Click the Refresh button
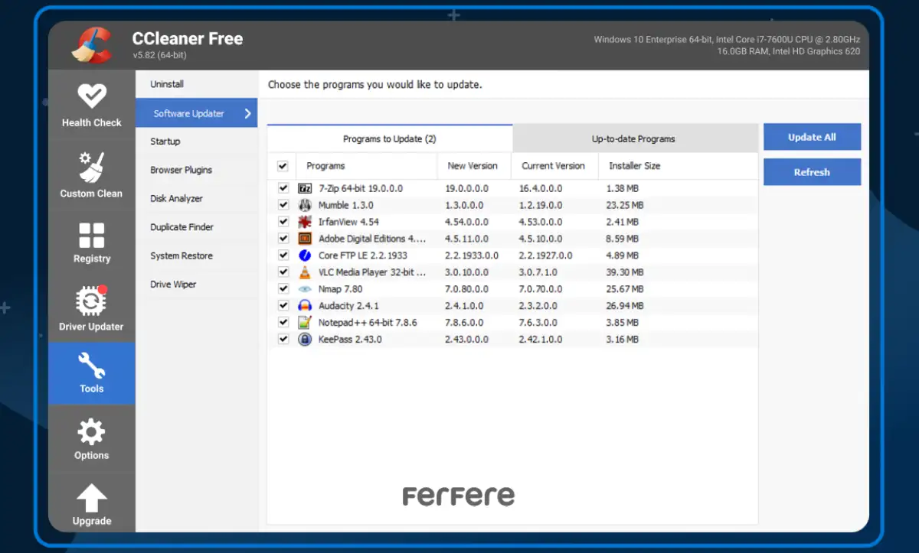Screen dimensions: 919x553 812,172
